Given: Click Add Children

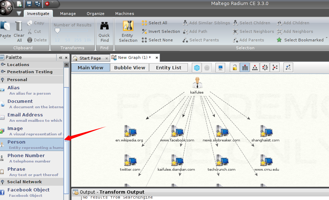Looking at the screenshot, I should click(x=293, y=23).
